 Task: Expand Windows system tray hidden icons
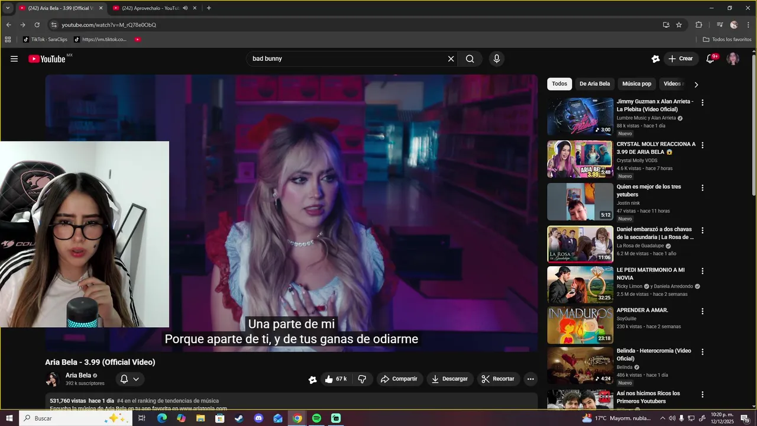pyautogui.click(x=662, y=418)
